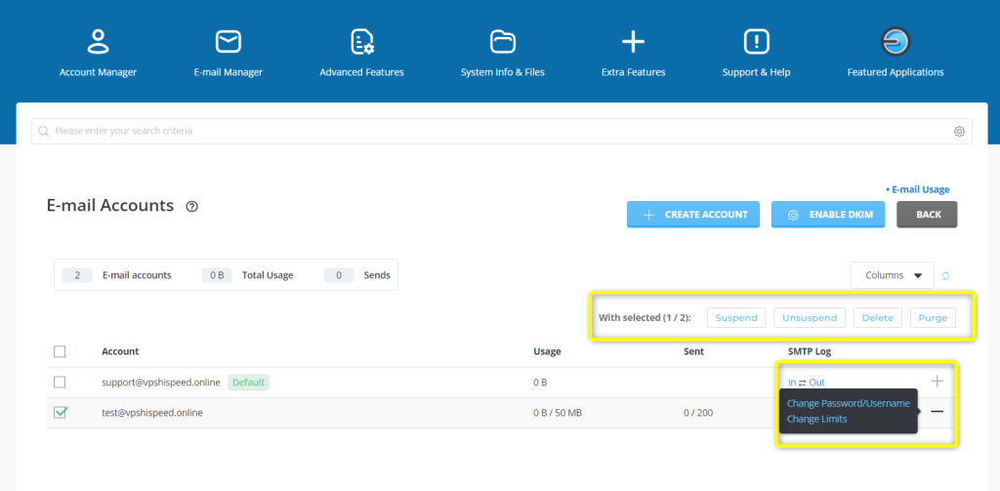The image size is (1000, 491).
Task: Open the Featured Applications icon
Action: coord(896,41)
